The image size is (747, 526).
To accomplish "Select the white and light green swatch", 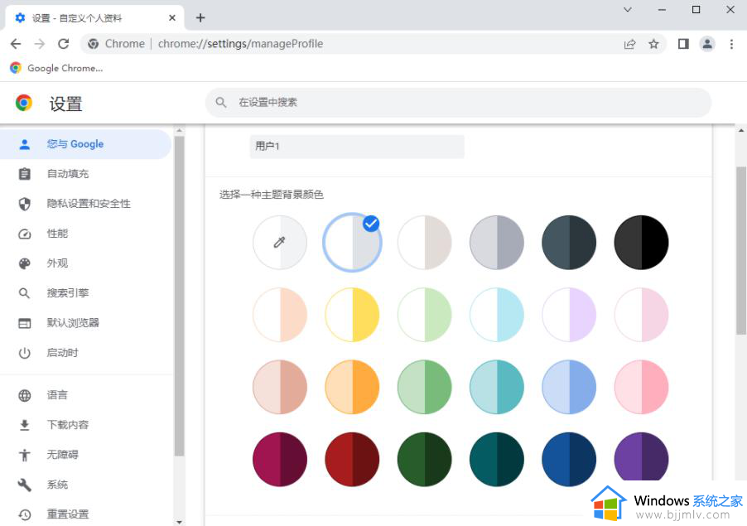I will pyautogui.click(x=425, y=315).
